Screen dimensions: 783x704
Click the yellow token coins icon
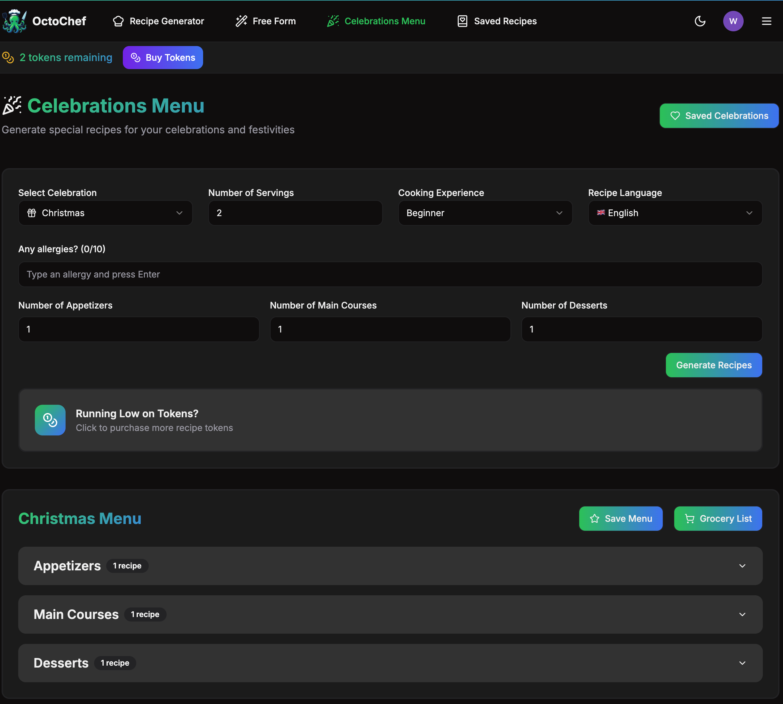[8, 58]
